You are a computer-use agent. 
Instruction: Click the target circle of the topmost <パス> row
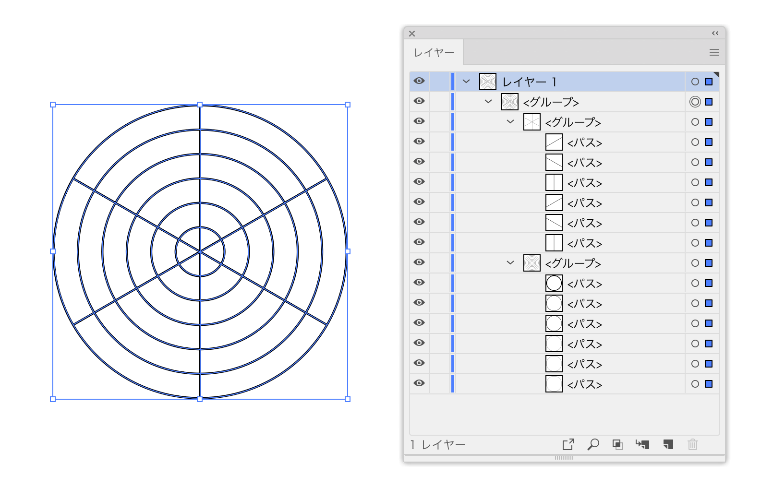(695, 142)
